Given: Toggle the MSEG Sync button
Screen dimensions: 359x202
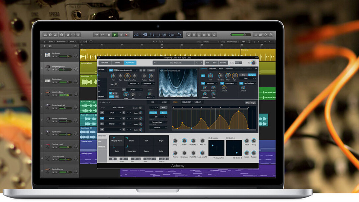Looking at the screenshot, I should coord(163,113).
